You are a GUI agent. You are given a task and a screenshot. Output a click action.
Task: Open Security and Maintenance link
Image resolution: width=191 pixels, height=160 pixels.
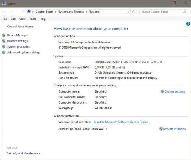(x=24, y=153)
